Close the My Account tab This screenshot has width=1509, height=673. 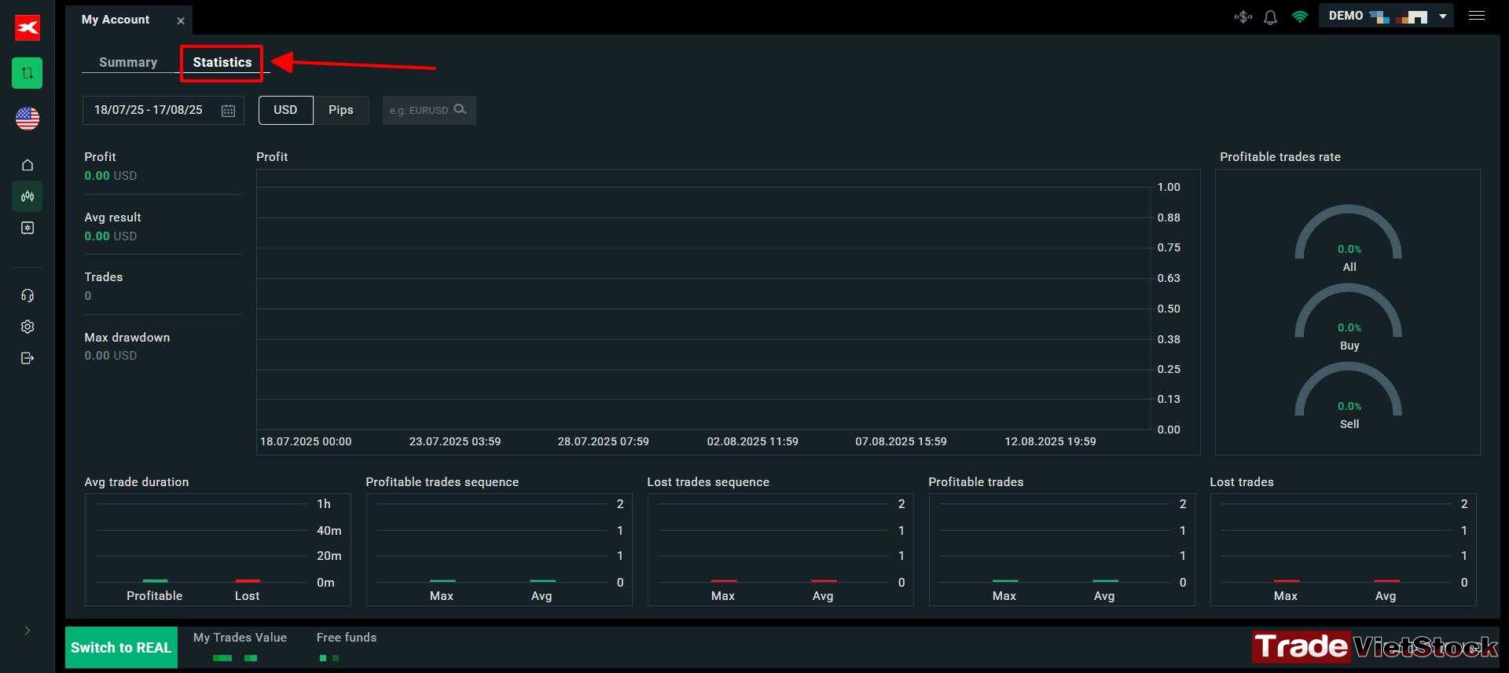(x=181, y=21)
